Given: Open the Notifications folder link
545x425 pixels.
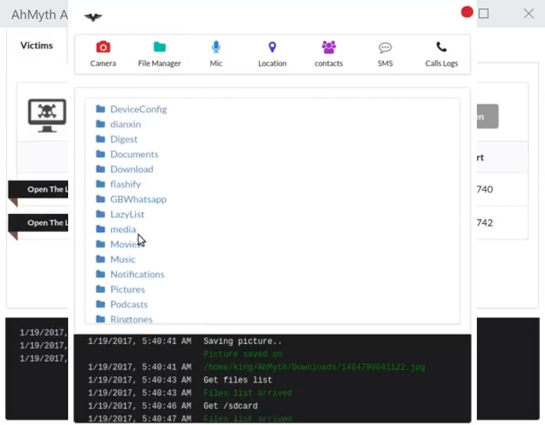Looking at the screenshot, I should click(137, 274).
